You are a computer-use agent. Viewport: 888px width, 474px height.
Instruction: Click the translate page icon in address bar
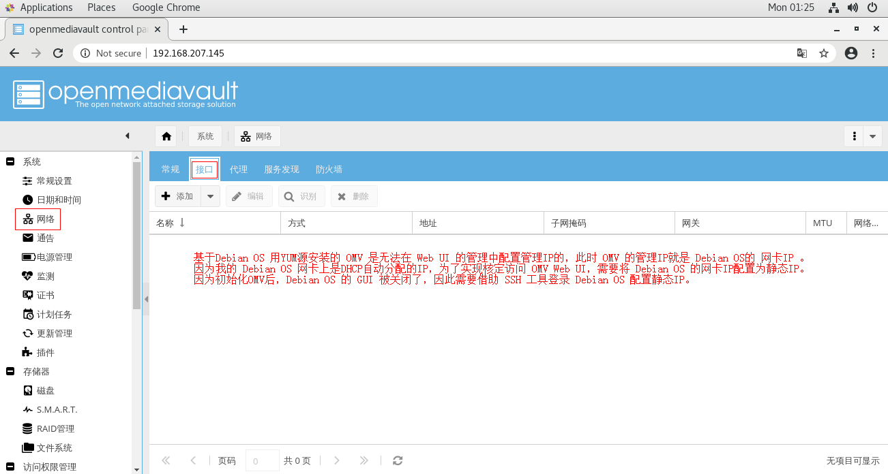(x=802, y=53)
